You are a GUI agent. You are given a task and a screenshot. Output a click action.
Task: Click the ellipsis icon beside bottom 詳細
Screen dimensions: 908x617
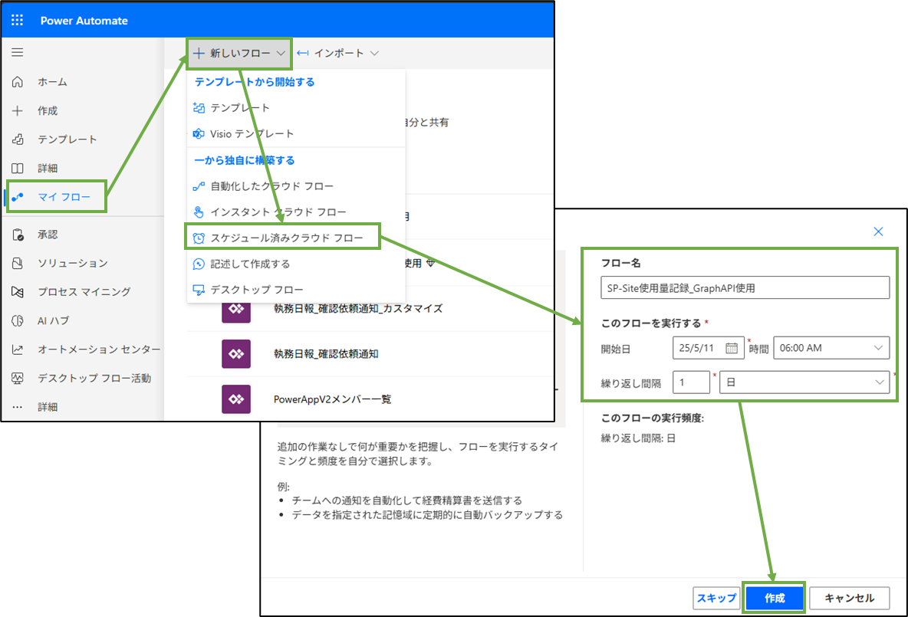click(18, 407)
